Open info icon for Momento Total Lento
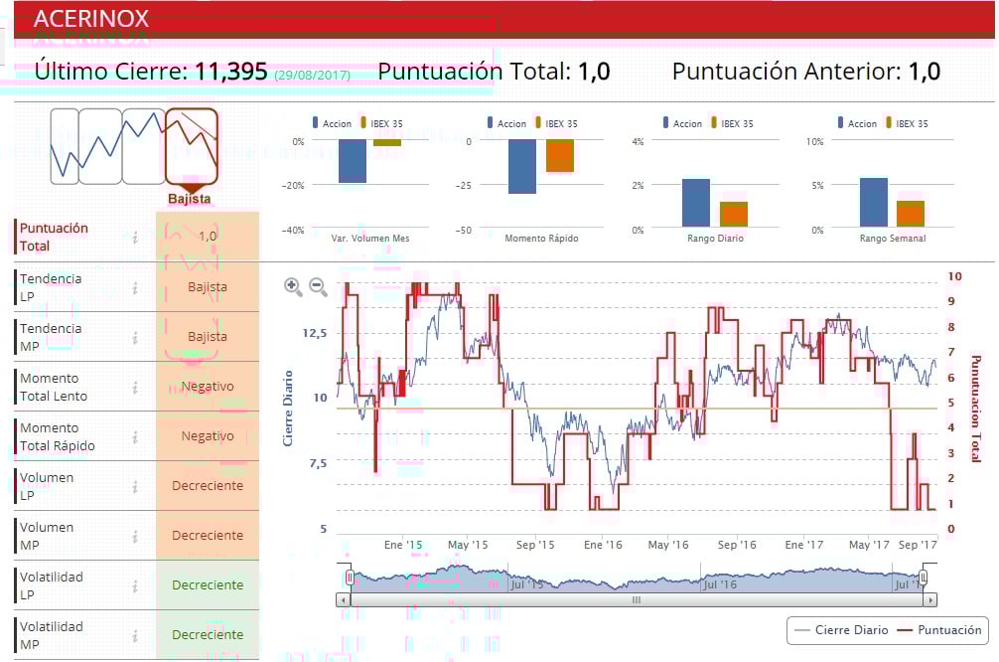Viewport: 999px width, 662px height. pyautogui.click(x=135, y=388)
